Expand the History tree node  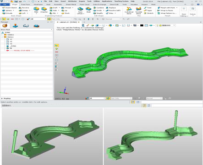click(2, 37)
